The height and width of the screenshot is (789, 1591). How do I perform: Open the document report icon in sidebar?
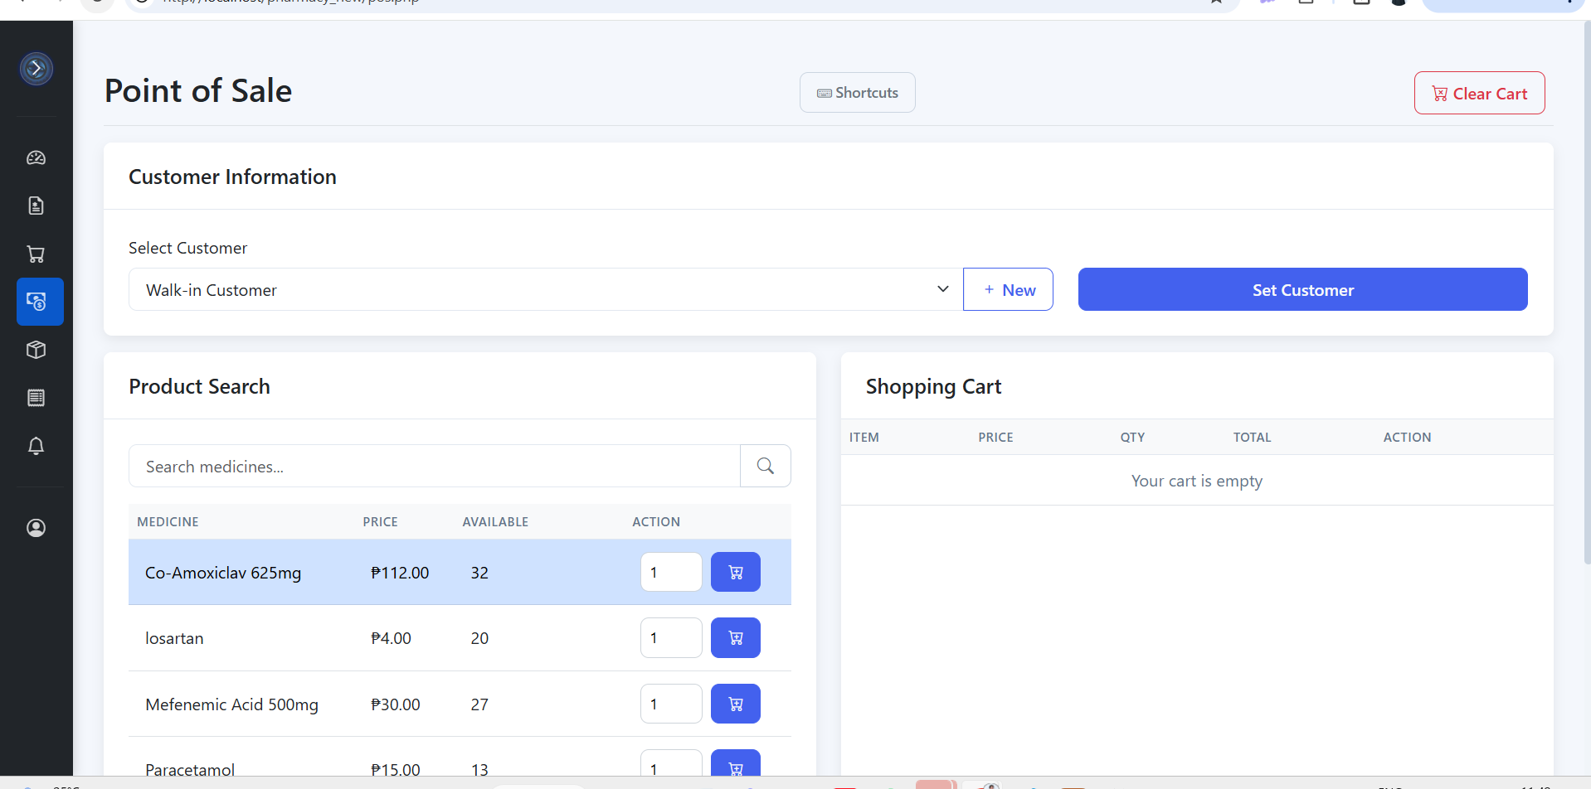(x=36, y=206)
